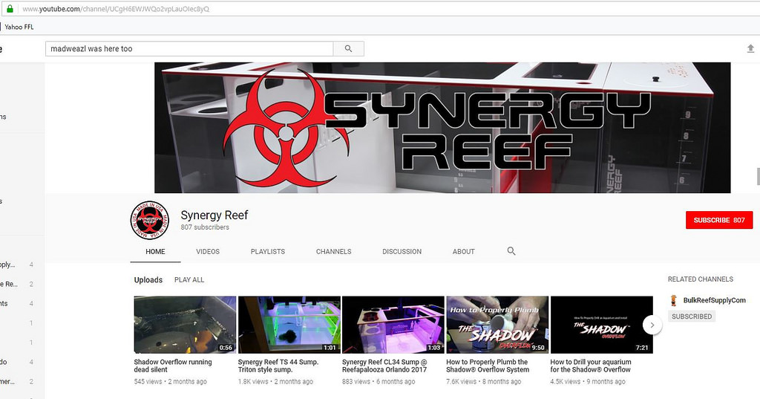The height and width of the screenshot is (399, 760).
Task: Open the Yahoo FFL bookmark
Action: (19, 27)
